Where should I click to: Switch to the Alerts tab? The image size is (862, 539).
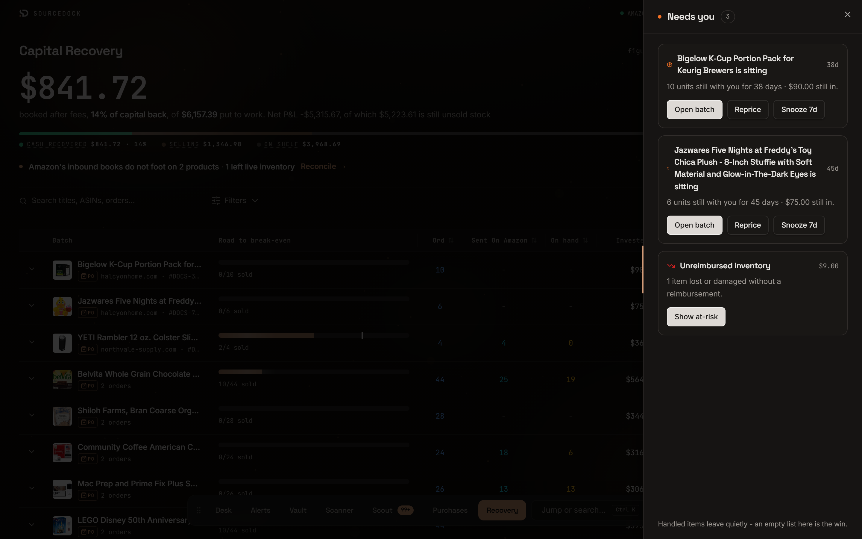coord(260,510)
